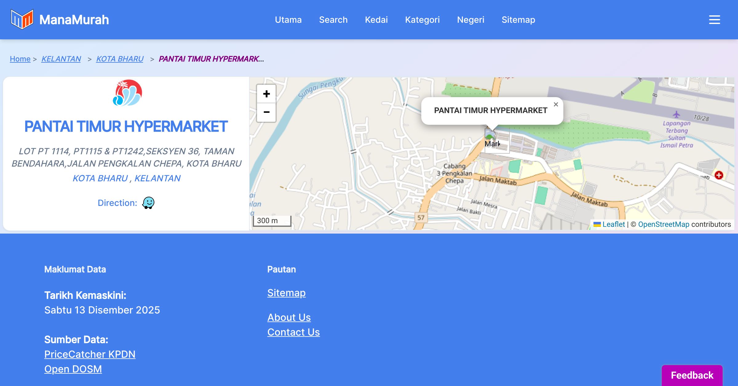The width and height of the screenshot is (738, 386).
Task: Click the hospital marker on map
Action: coord(719,175)
